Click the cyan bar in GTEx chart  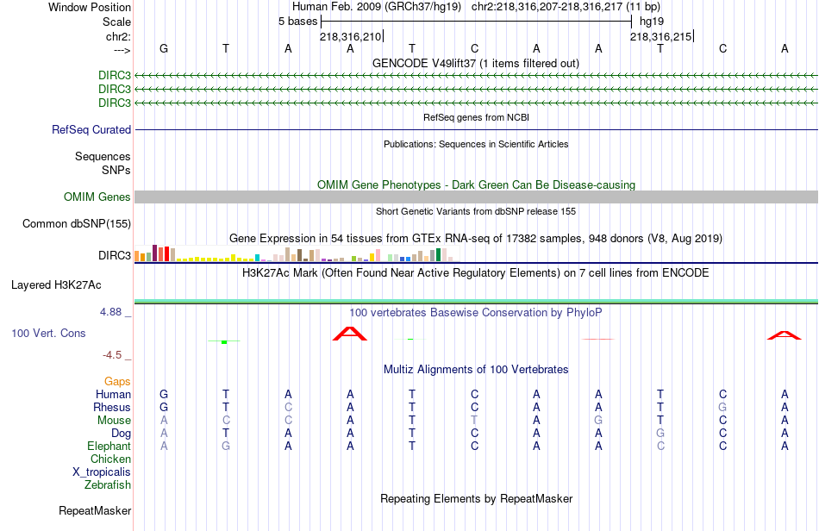257,258
